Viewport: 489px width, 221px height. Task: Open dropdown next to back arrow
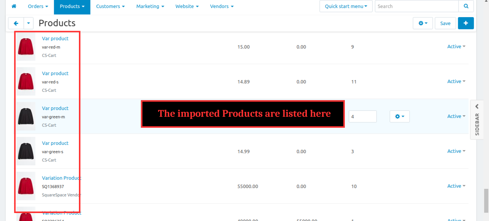pyautogui.click(x=29, y=24)
